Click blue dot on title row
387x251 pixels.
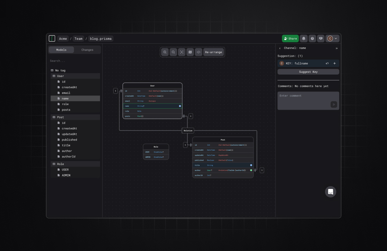click(251, 165)
